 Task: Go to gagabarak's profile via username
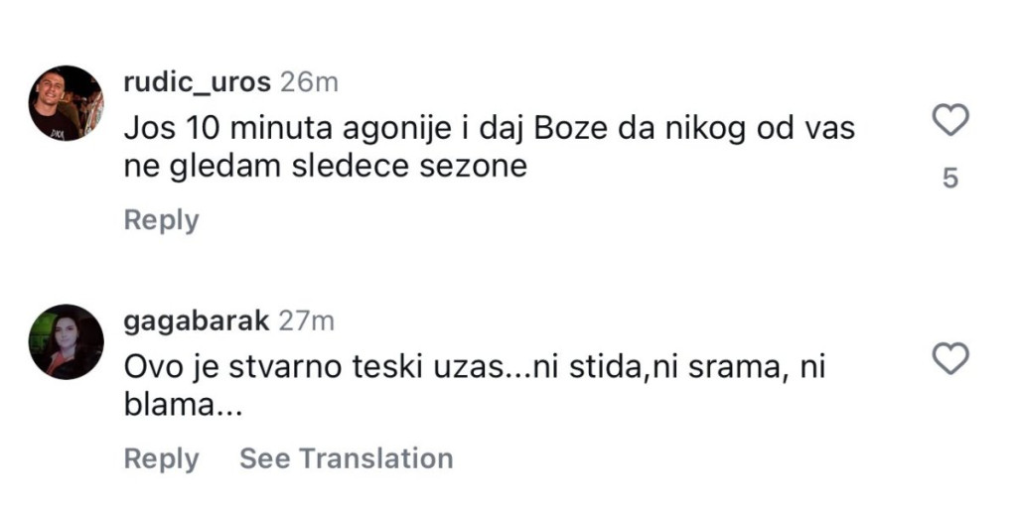(196, 321)
